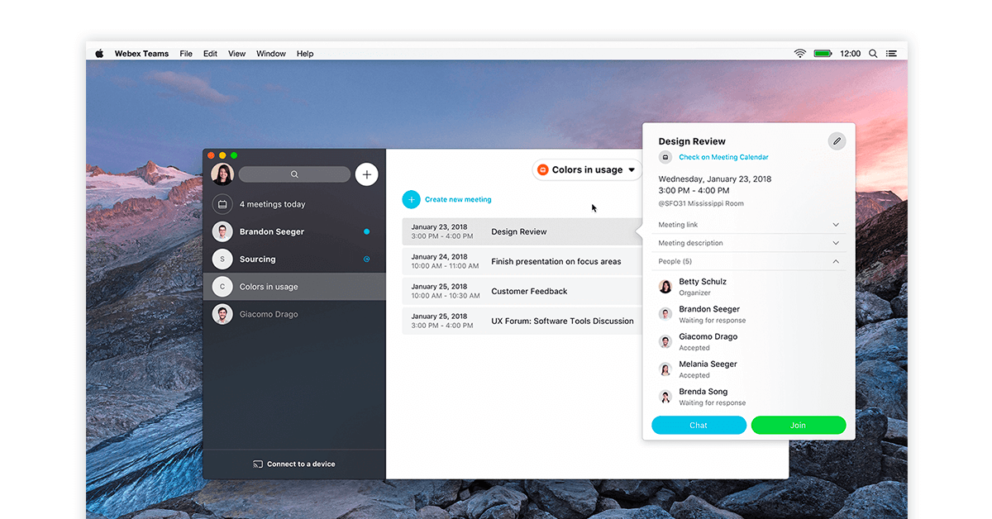
Task: Expand the Meeting link section
Action: 749,225
